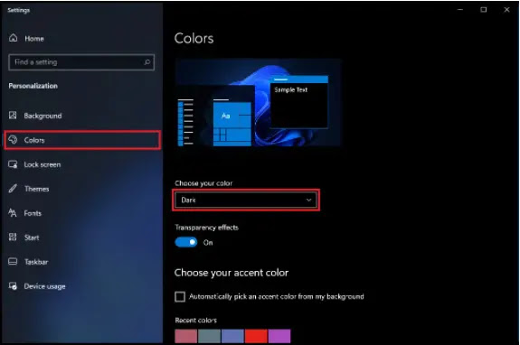Check automatically pick accent color box
The height and width of the screenshot is (345, 520).
coord(180,296)
